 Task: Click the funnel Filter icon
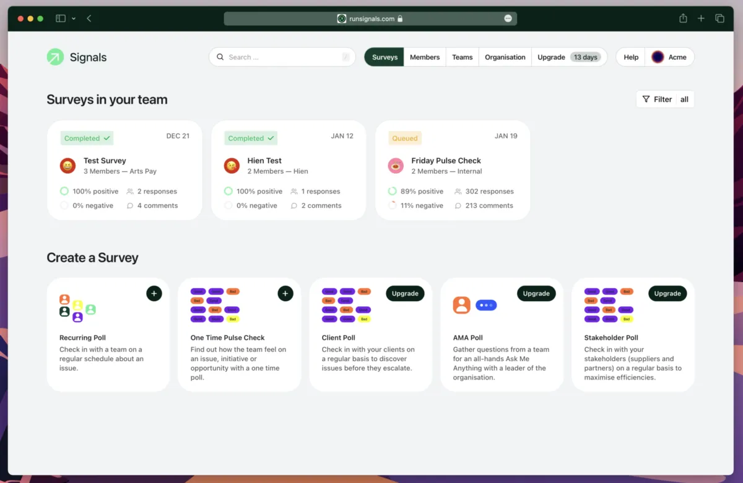(x=646, y=99)
